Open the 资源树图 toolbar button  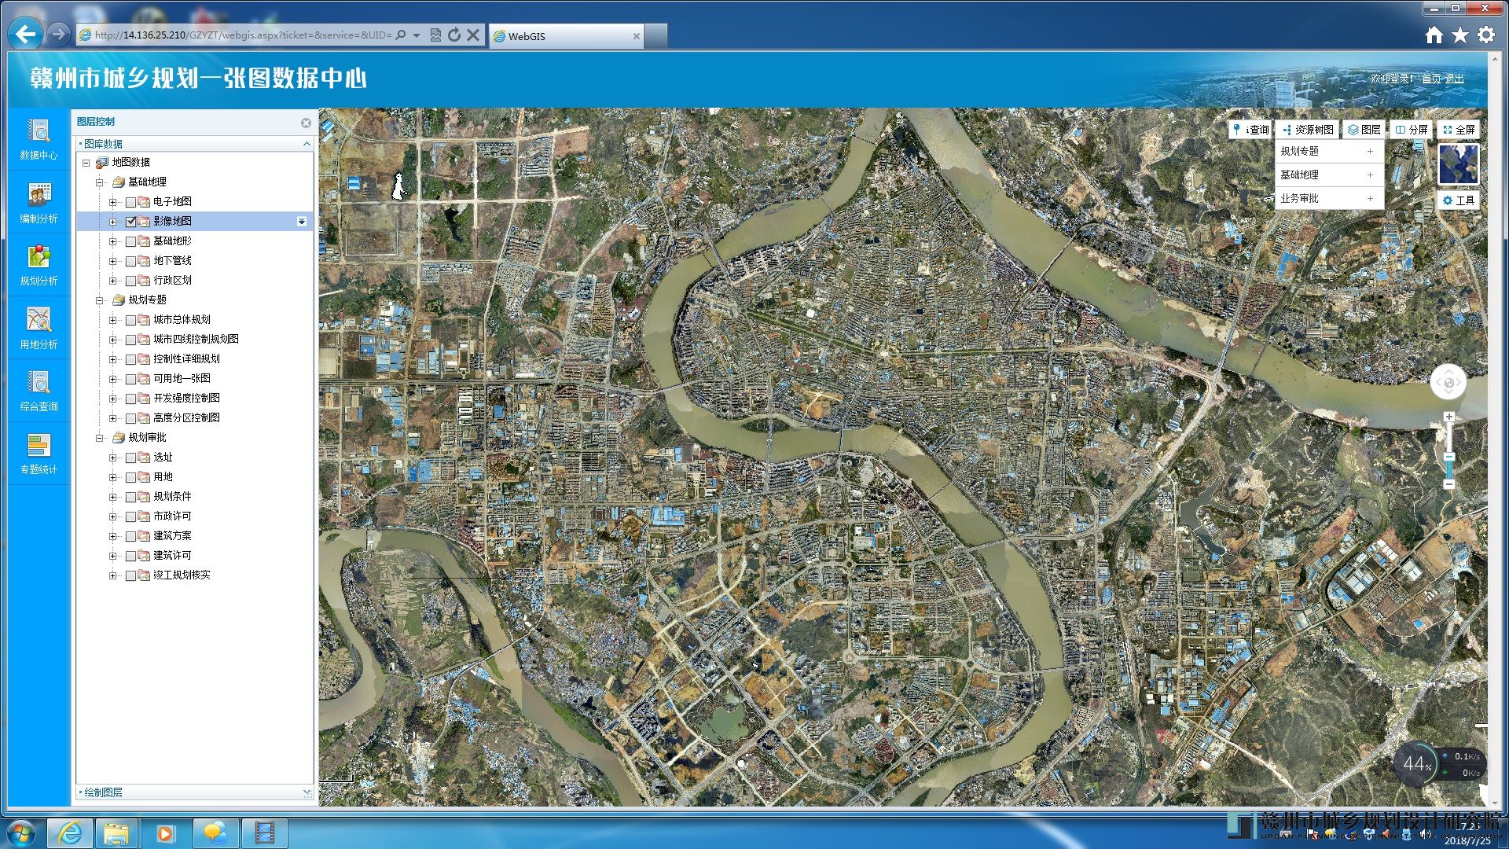pyautogui.click(x=1308, y=130)
